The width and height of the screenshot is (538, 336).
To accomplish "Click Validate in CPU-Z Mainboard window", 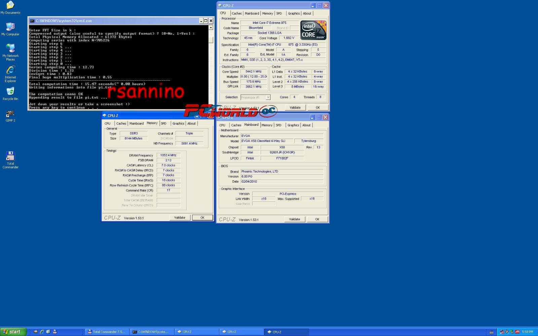I will coord(295,219).
